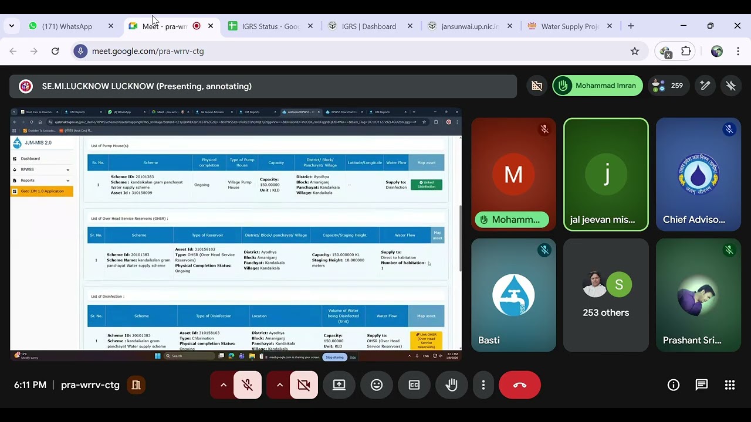Viewport: 751px width, 422px height.
Task: Select the Chief Advisor participant tile
Action: point(698,175)
